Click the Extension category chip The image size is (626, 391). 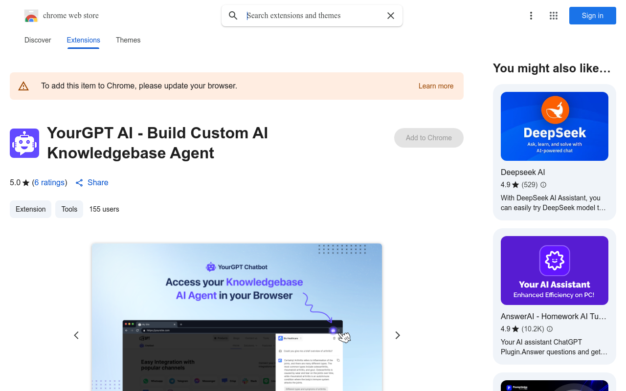pyautogui.click(x=30, y=209)
